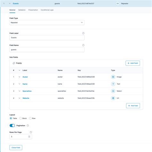Open the Conditional Logic tab

click(x=47, y=10)
